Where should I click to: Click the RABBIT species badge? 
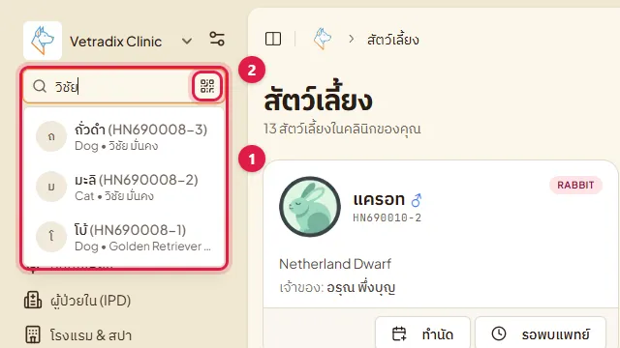pyautogui.click(x=575, y=185)
